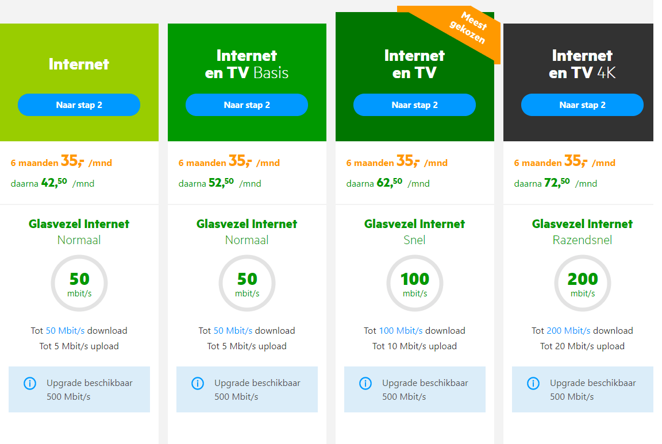Click the 50 mbit/s circle under TV Basis plan

coord(247,284)
